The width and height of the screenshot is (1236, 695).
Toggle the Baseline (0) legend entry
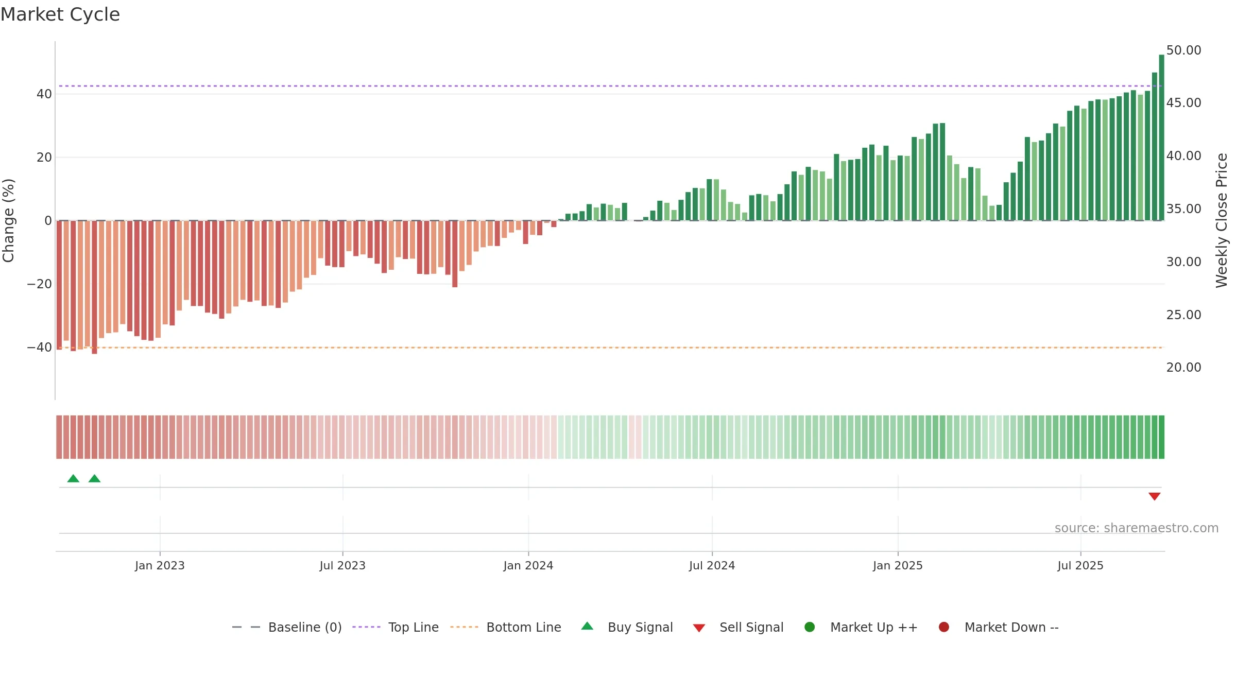click(x=287, y=627)
